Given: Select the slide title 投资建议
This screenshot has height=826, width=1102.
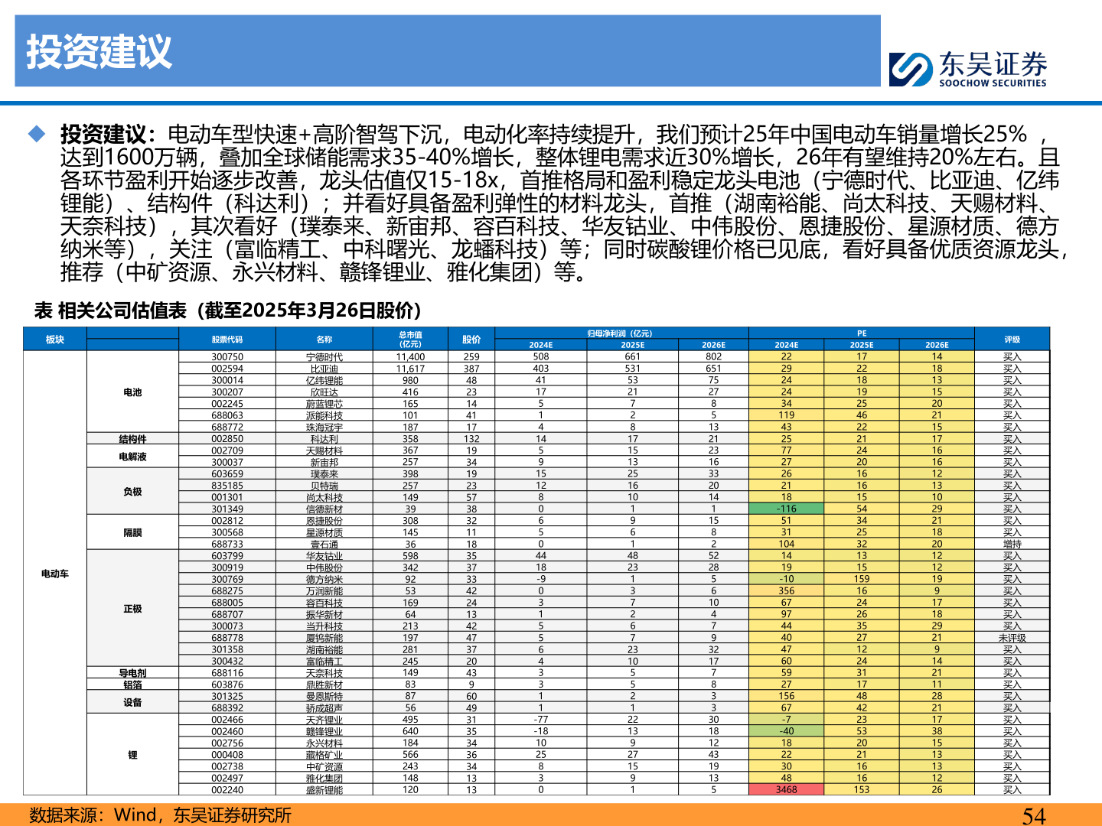Looking at the screenshot, I should [x=99, y=52].
